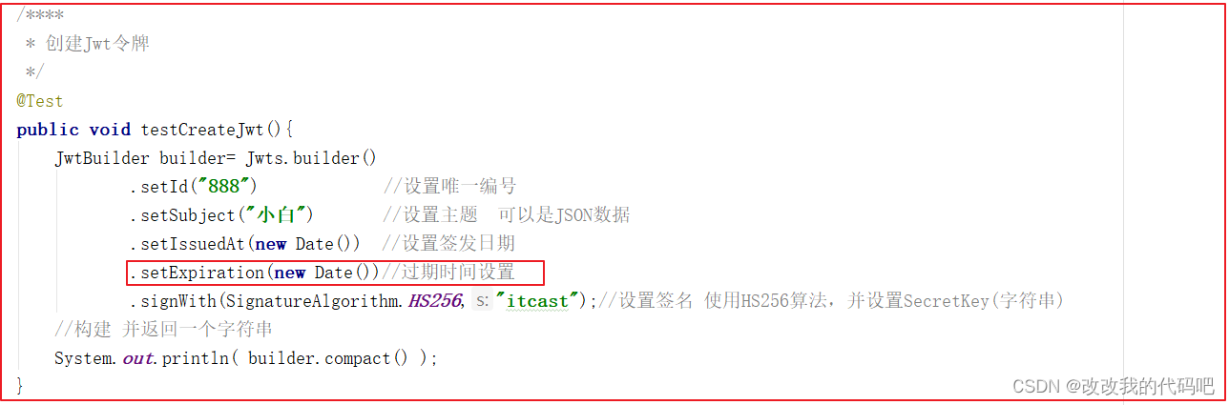
Task: Click the highlighted setExpiration line
Action: point(335,273)
